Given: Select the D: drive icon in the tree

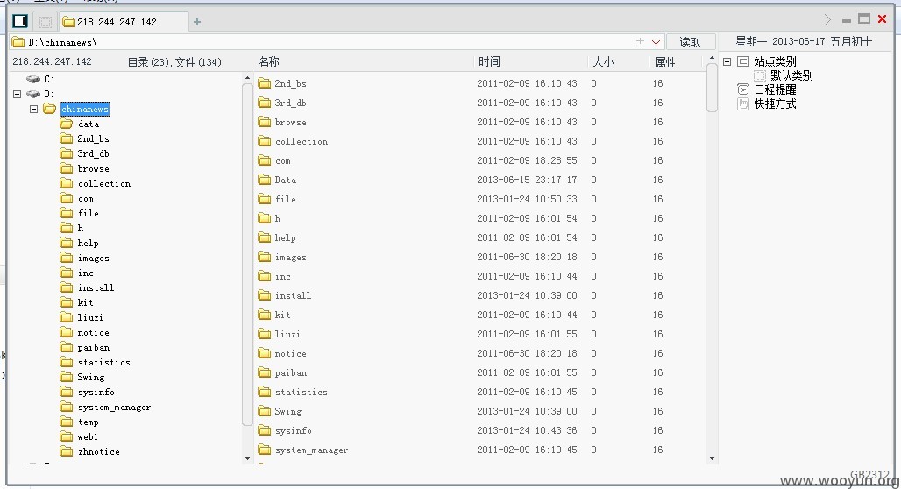Looking at the screenshot, I should tap(33, 94).
